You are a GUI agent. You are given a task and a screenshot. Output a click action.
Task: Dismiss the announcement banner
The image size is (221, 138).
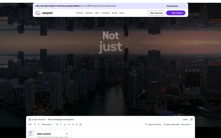pyautogui.click(x=184, y=6)
